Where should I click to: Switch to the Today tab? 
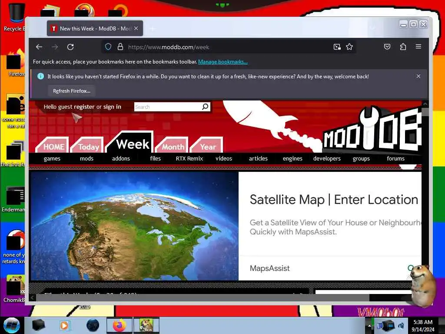coord(88,145)
